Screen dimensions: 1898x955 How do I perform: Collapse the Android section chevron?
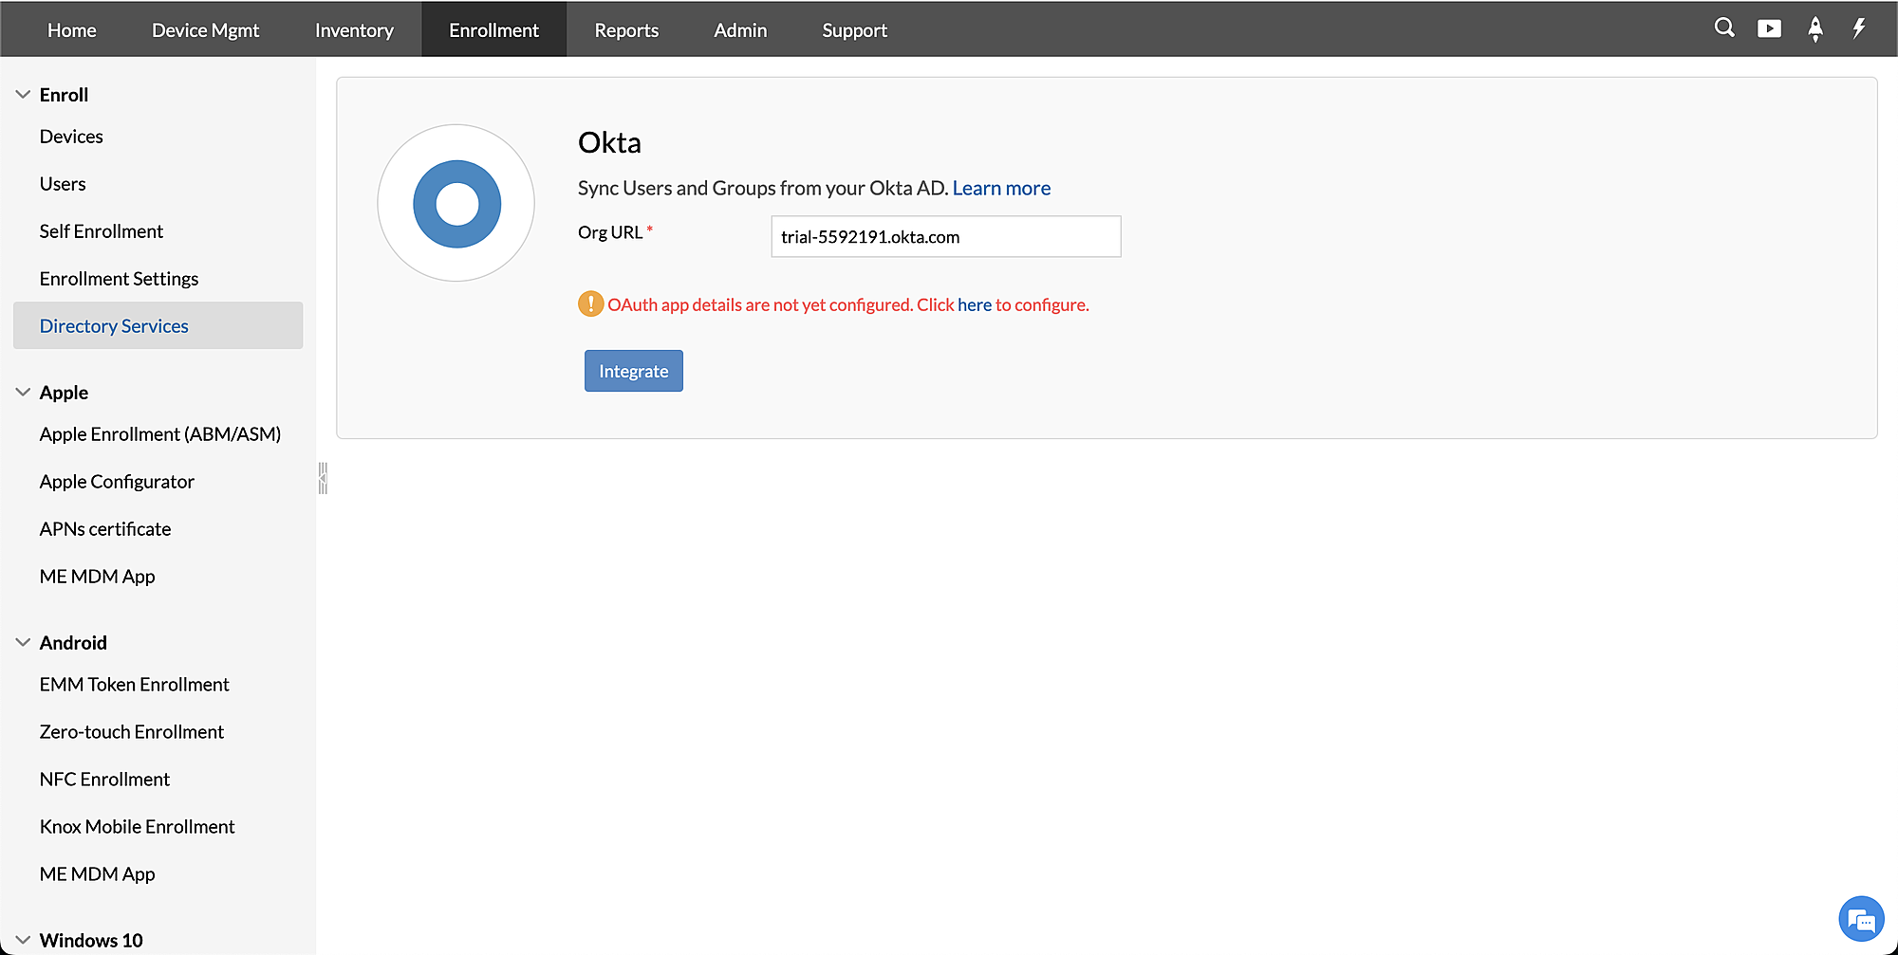(24, 643)
